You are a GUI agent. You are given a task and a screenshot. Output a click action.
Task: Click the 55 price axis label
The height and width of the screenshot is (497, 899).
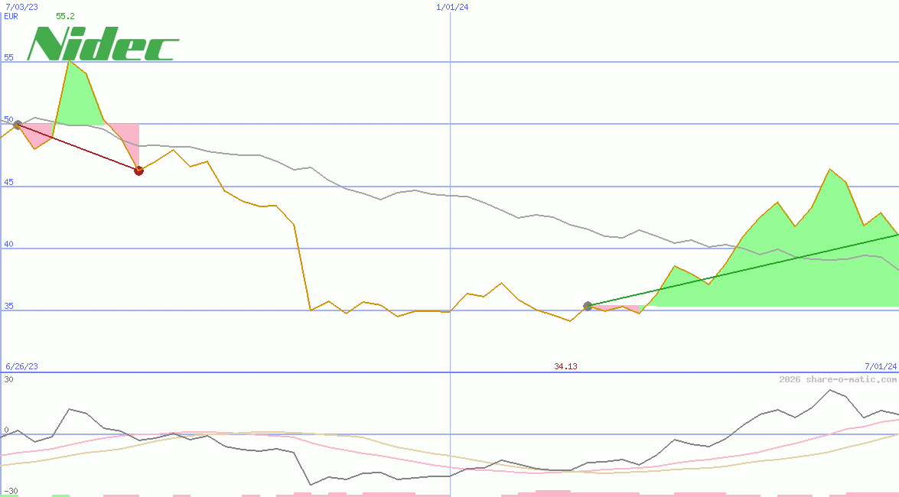tap(8, 57)
